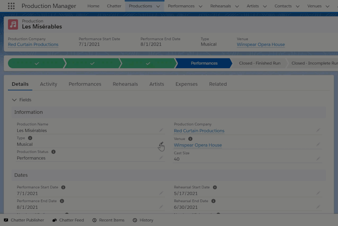Click the Les Misérables music note record icon
Viewport: 338px width, 226px height.
[13, 24]
